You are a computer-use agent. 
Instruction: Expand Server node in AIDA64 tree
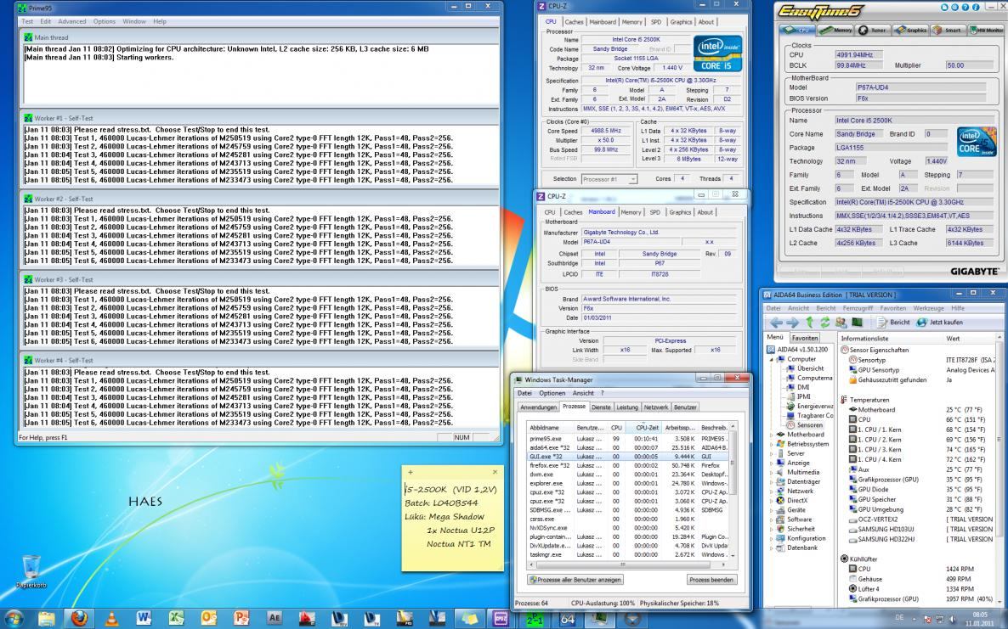(772, 453)
